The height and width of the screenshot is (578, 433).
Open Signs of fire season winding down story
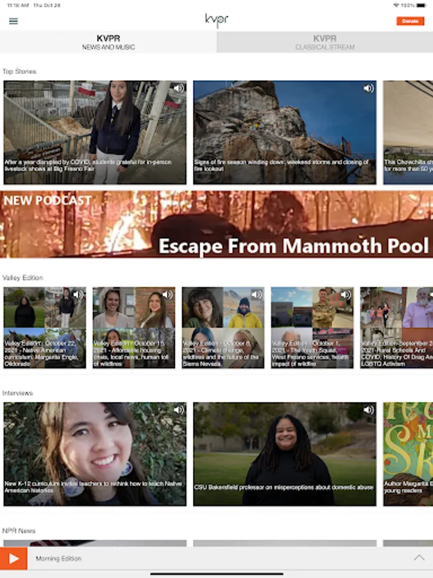285,132
